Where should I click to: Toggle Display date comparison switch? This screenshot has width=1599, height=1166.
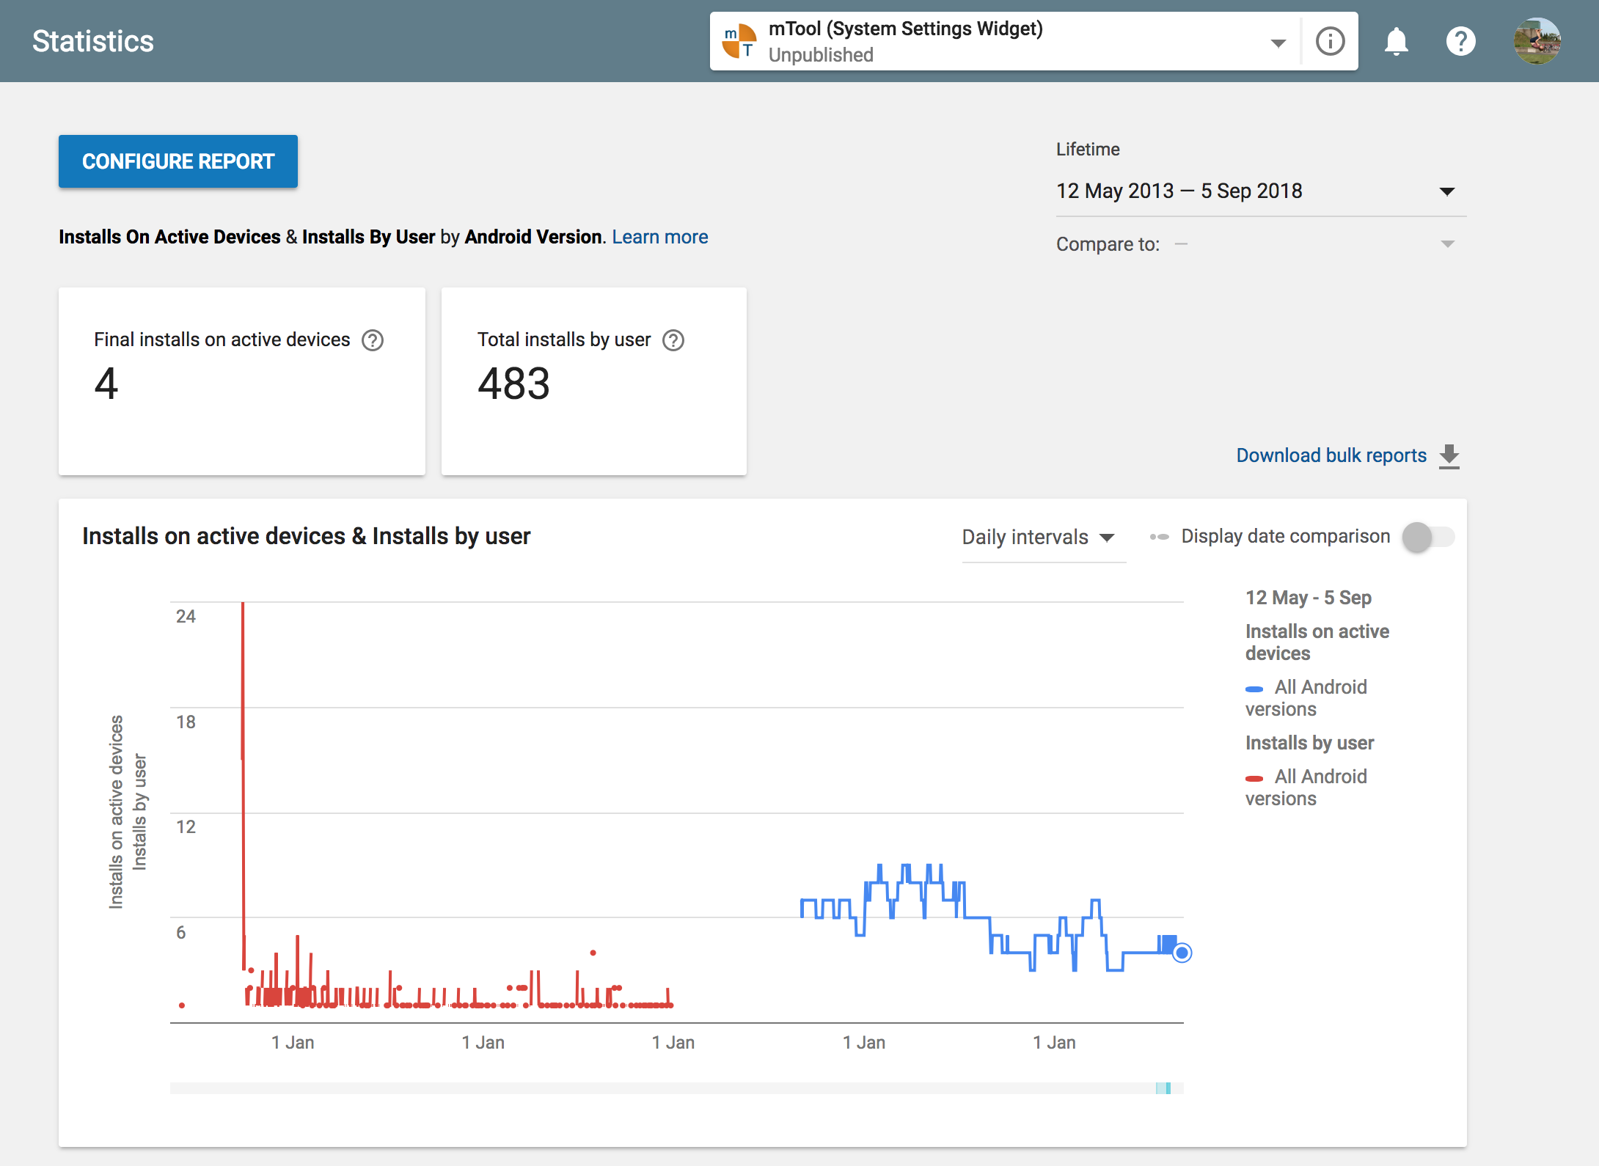[x=1427, y=537]
